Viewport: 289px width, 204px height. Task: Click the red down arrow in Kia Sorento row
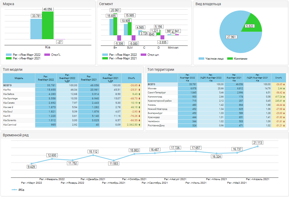(x=139, y=120)
